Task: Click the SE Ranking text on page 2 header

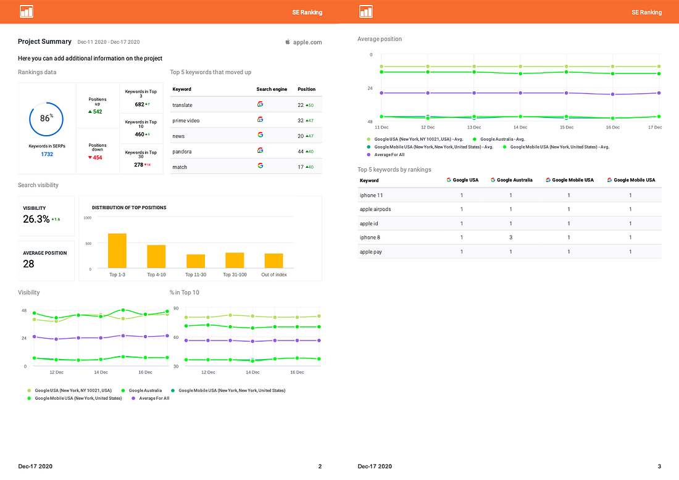Action: click(307, 12)
